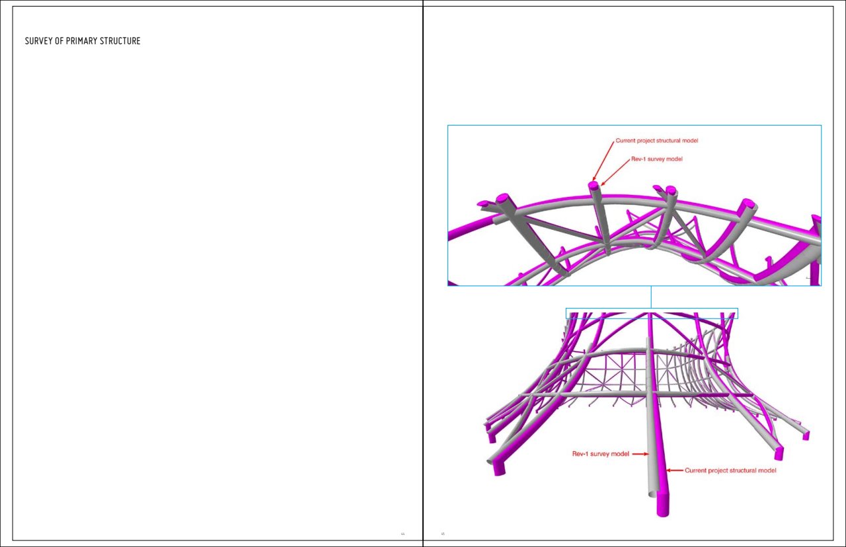The width and height of the screenshot is (846, 547).
Task: Click lower "Current project structural model" label
Action: (730, 470)
